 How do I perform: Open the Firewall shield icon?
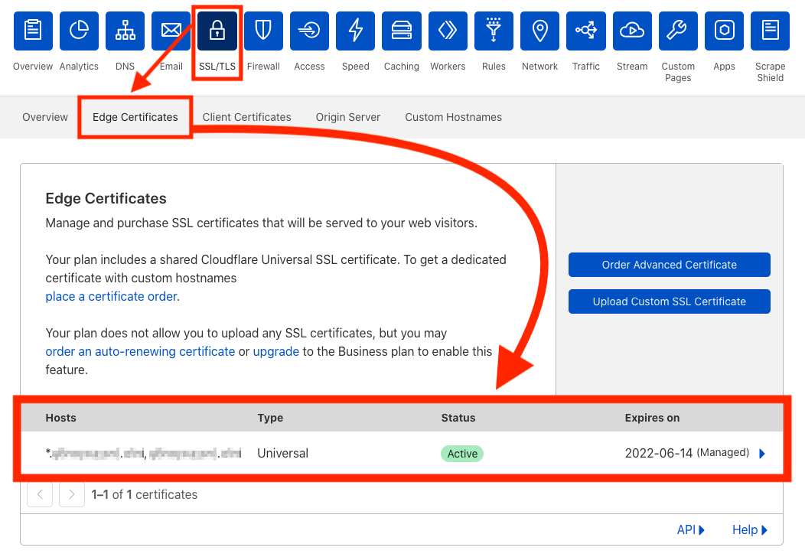tap(263, 31)
